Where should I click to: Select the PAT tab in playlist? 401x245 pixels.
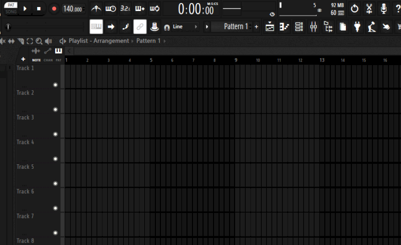(x=59, y=60)
